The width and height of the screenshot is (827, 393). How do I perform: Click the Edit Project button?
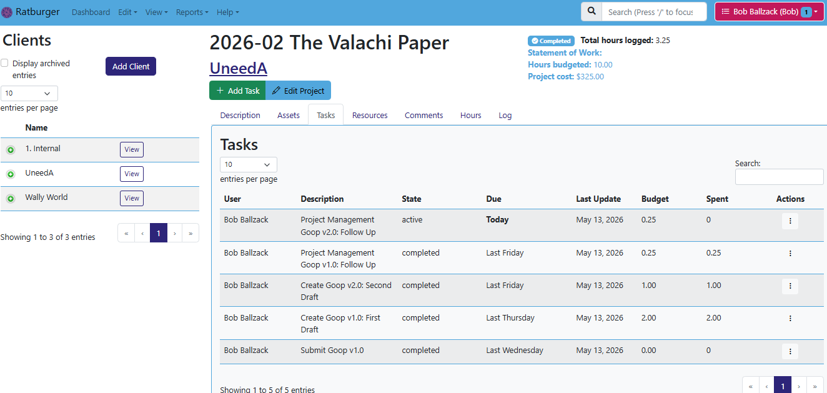click(298, 91)
